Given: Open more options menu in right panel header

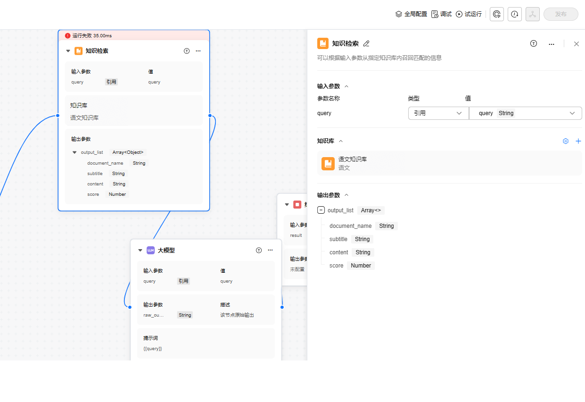Looking at the screenshot, I should (551, 44).
